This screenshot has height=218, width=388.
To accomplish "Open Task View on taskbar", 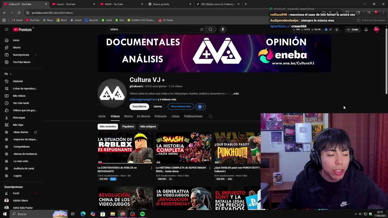I will coord(73,214).
